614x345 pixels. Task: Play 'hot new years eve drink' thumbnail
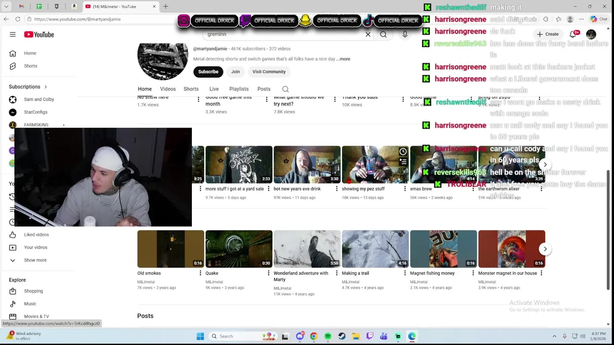click(307, 164)
